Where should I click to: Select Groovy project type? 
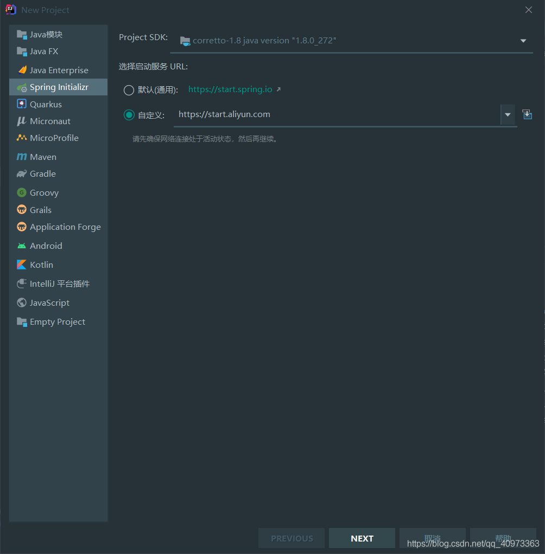[59, 192]
